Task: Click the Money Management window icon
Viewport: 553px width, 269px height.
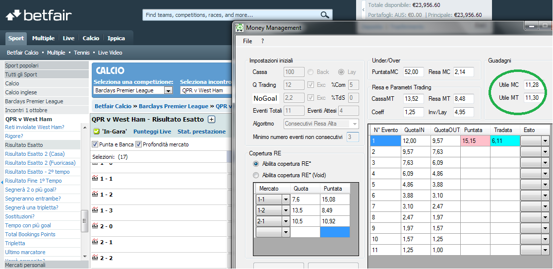Action: tap(240, 27)
